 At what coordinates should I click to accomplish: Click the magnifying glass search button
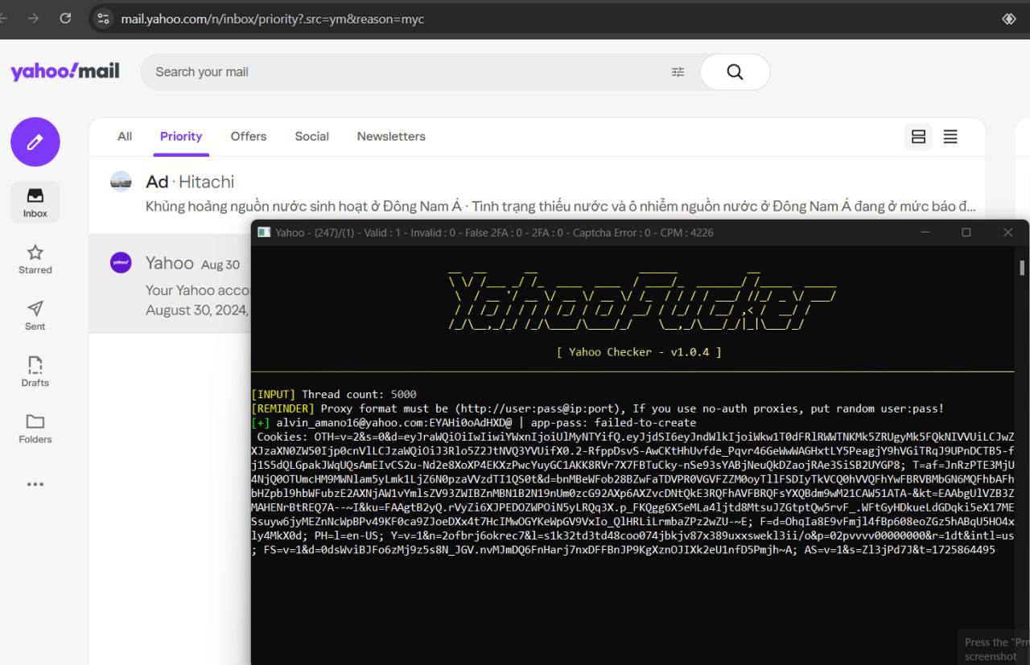(734, 72)
